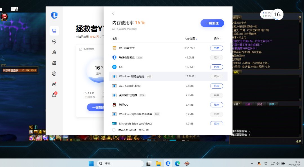Click the 一键加速 button under the memory gauge
The width and height of the screenshot is (304, 167).
95,107
